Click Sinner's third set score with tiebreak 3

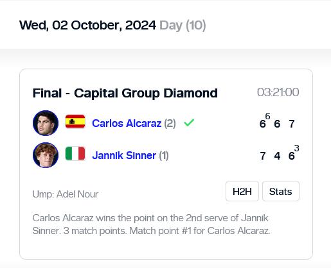pos(294,153)
